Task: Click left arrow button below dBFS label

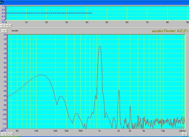Action: [9, 134]
